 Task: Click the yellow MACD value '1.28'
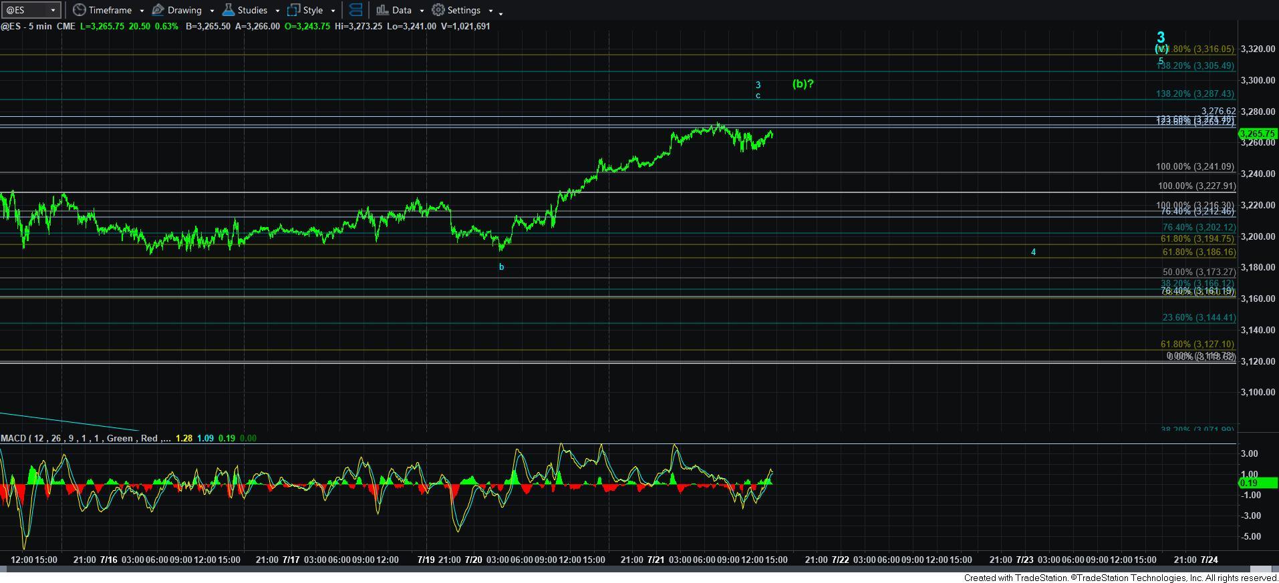(183, 438)
